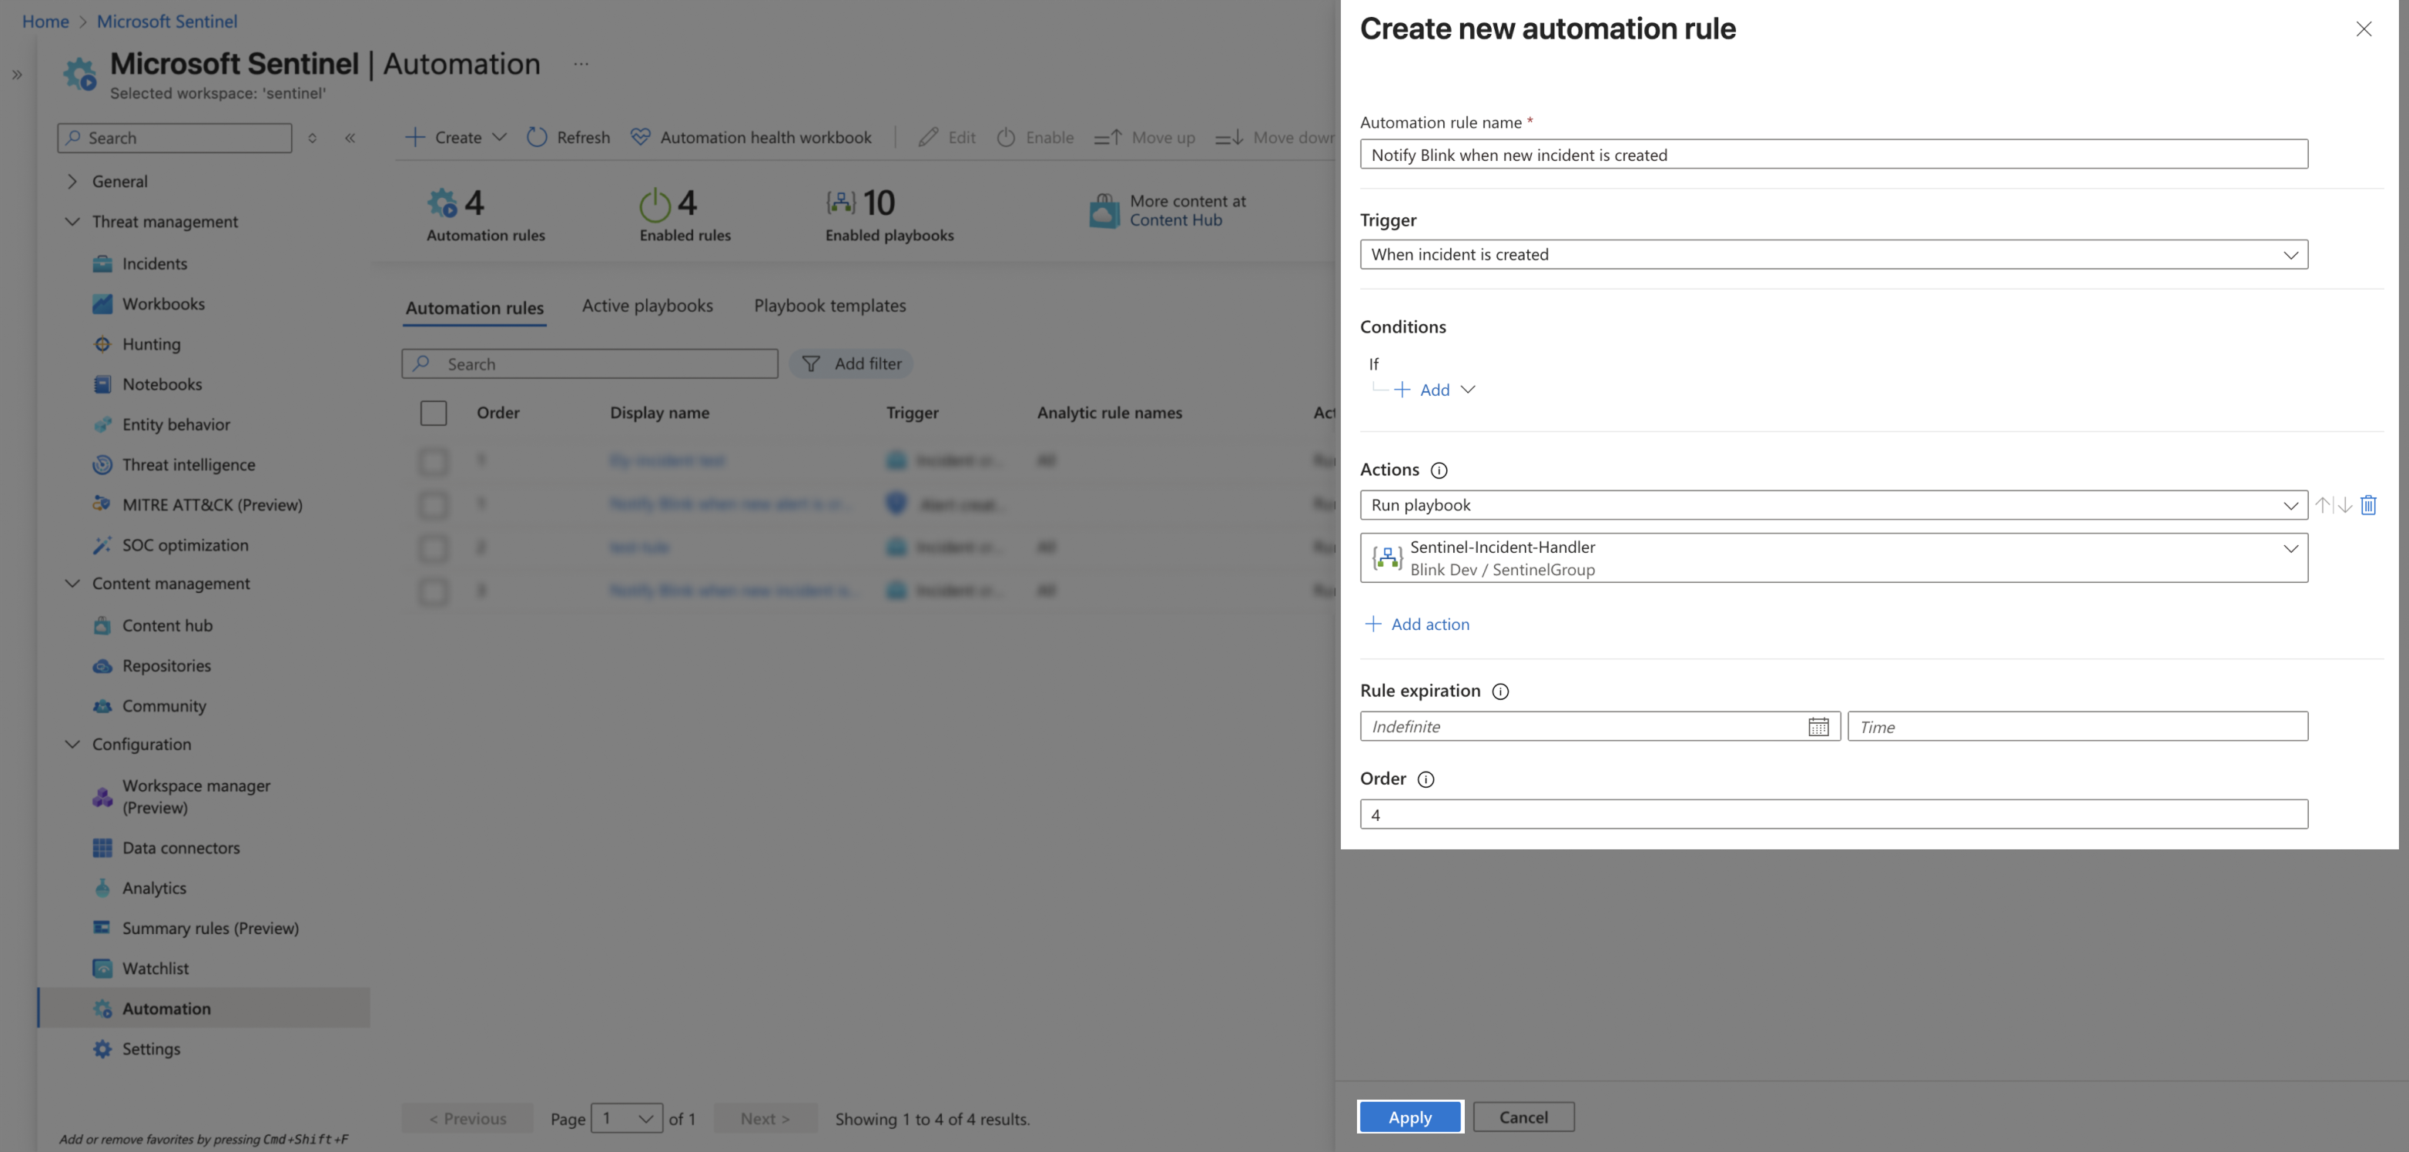Open the Trigger dropdown
2409x1152 pixels.
(1833, 254)
